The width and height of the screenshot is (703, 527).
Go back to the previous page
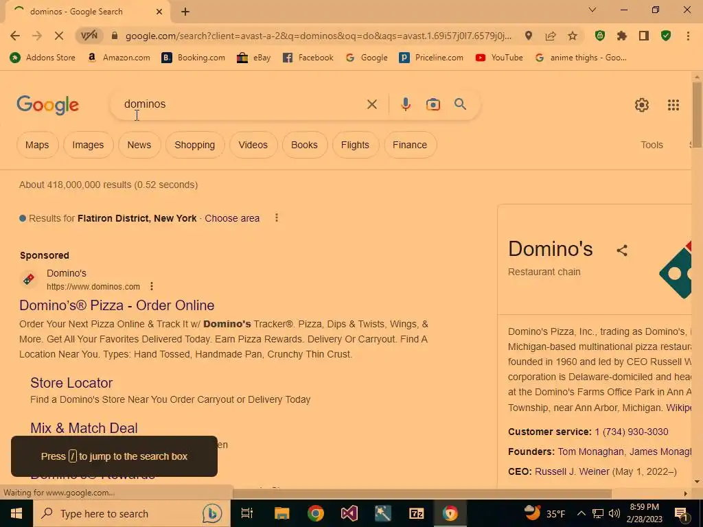[15, 36]
